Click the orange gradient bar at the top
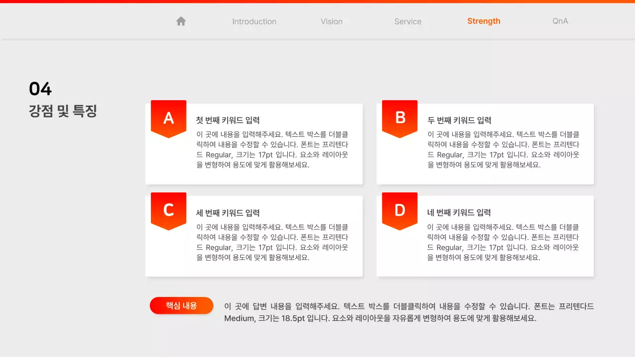Screen dimensions: 635x357 click(x=317, y=2)
